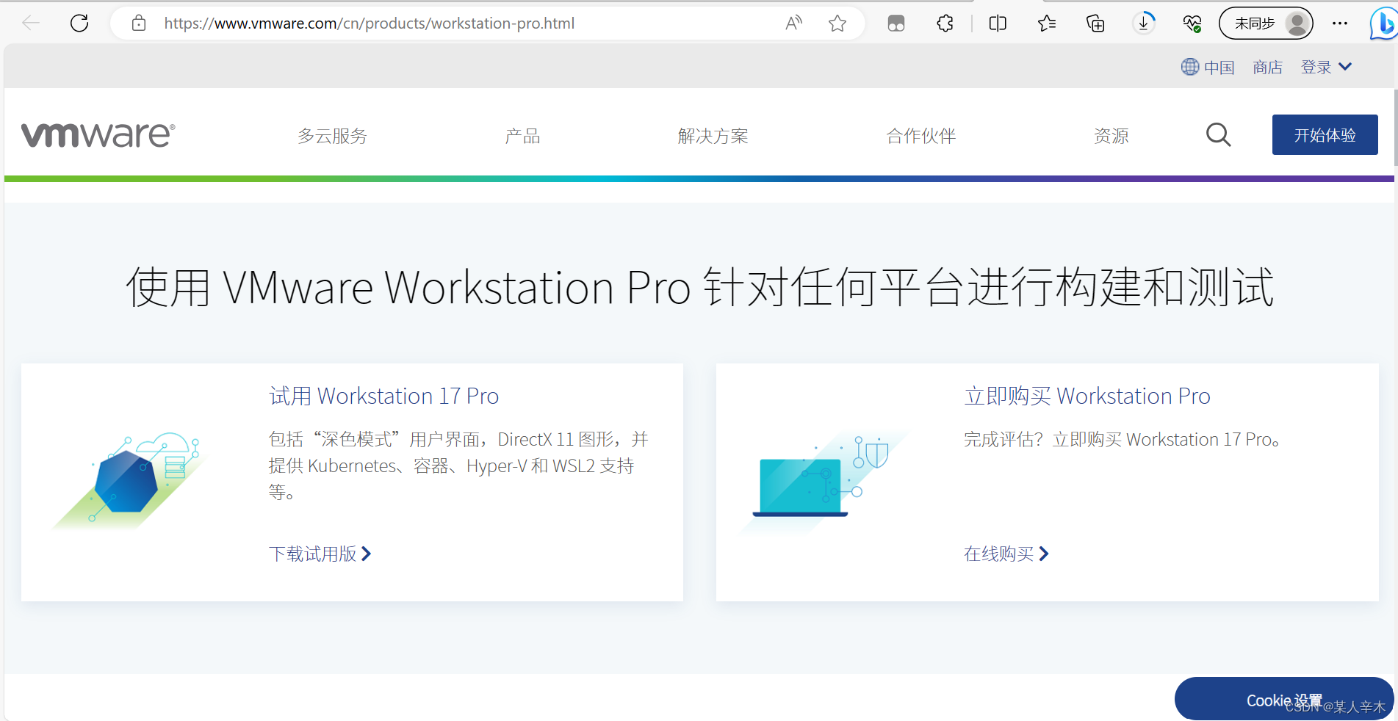Click the 开始体验 button
Image resolution: width=1398 pixels, height=721 pixels.
[x=1325, y=134]
